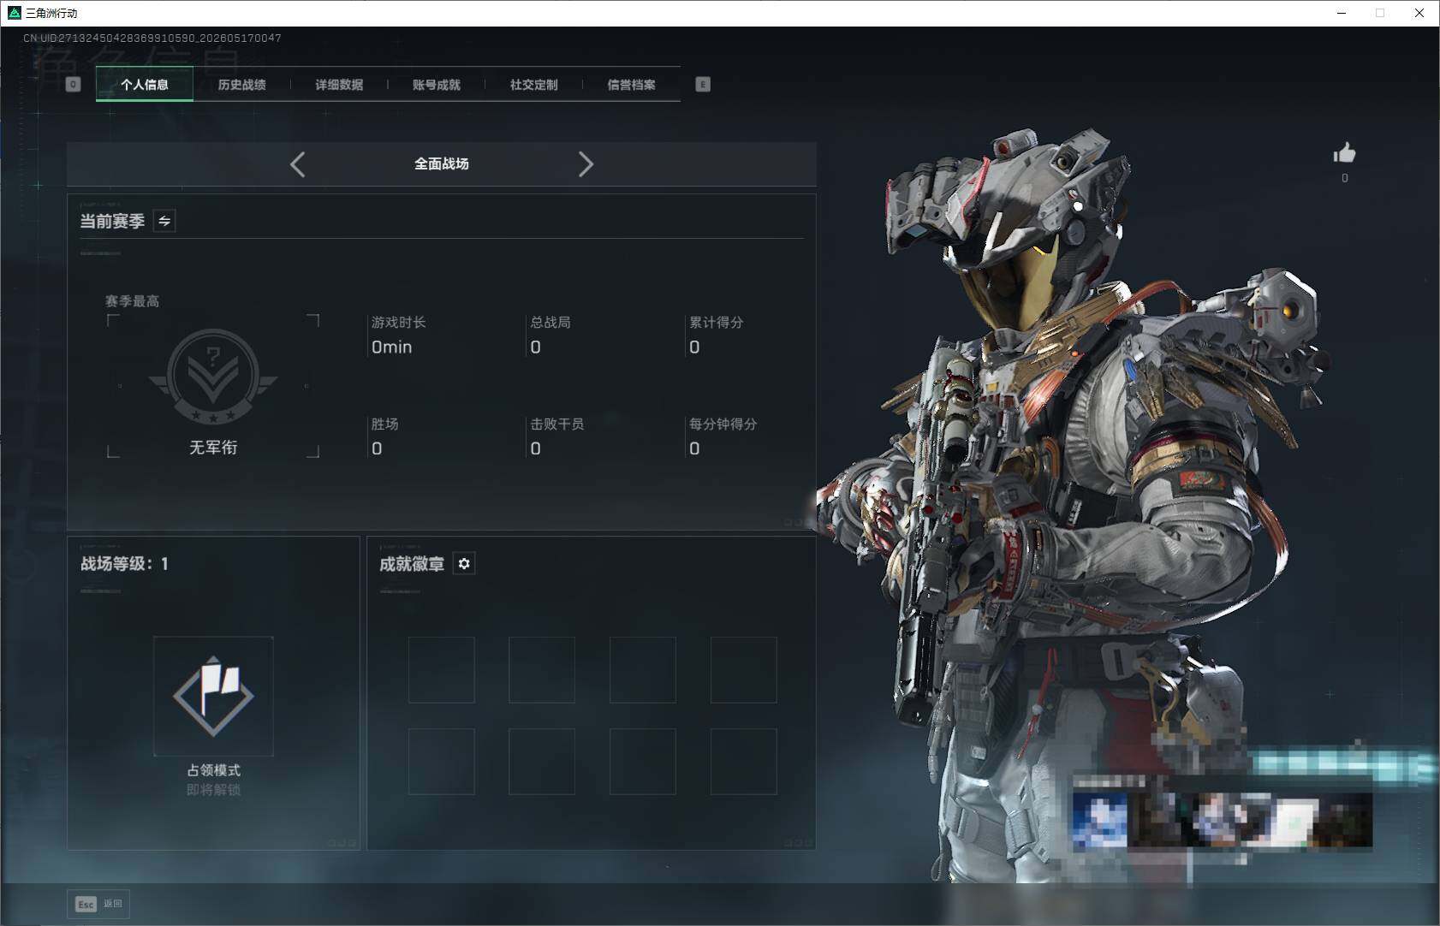This screenshot has width=1440, height=926.
Task: Open the 详细数据 tab
Action: tap(339, 85)
